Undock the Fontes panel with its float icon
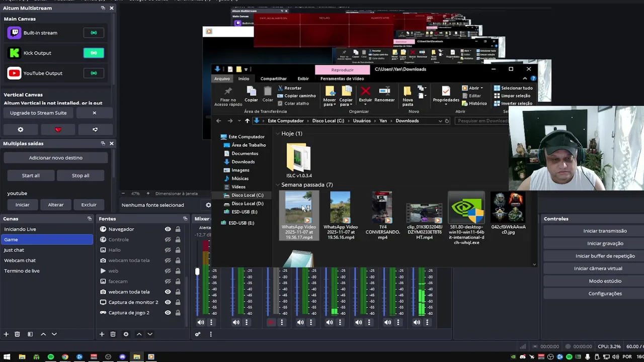This screenshot has height=362, width=644. (x=185, y=219)
